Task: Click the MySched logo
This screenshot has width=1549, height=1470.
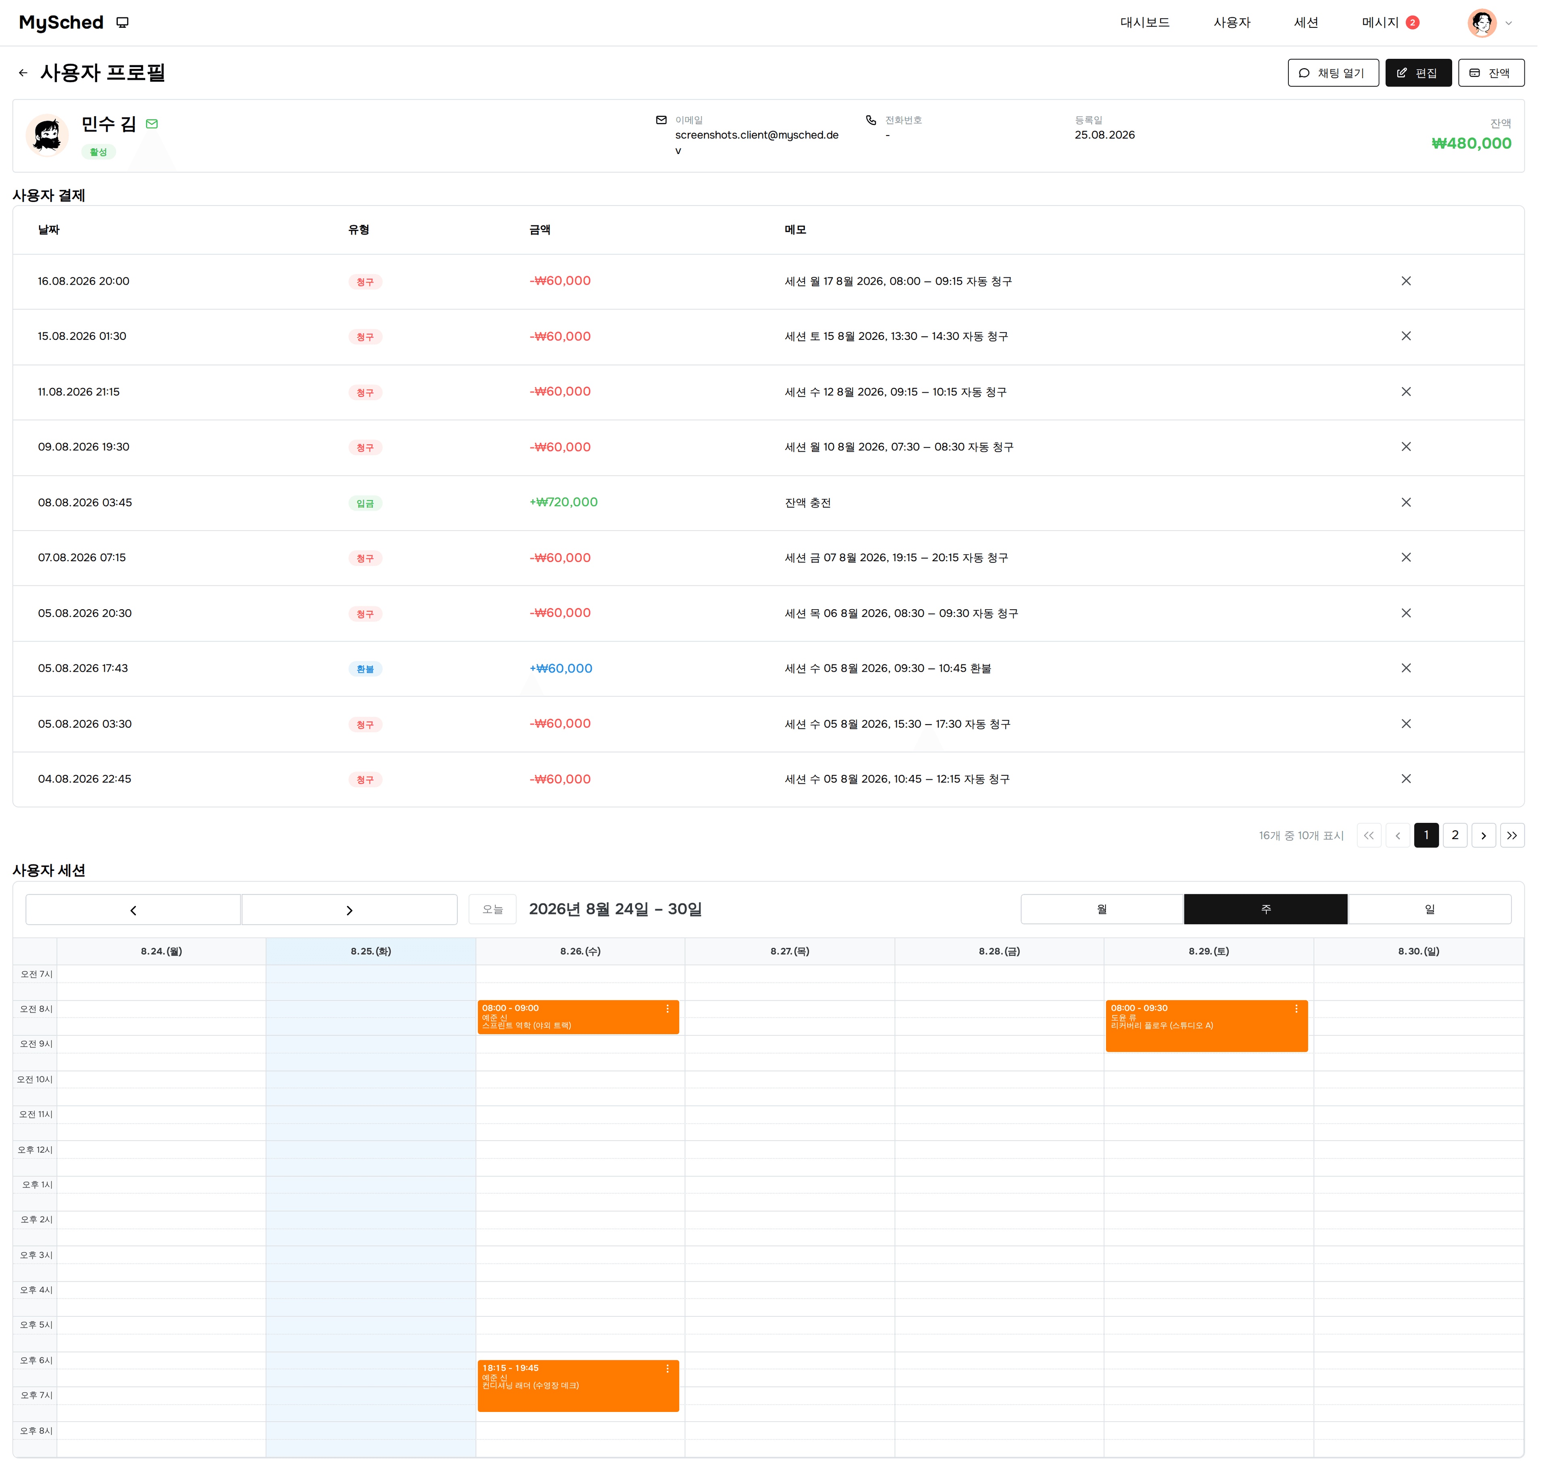Action: [x=61, y=23]
